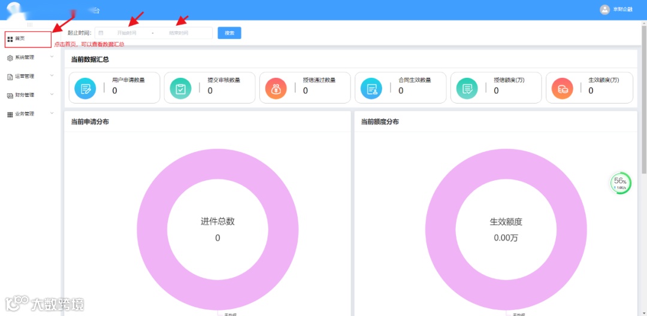Click the 运营管理 document icon

click(10, 77)
